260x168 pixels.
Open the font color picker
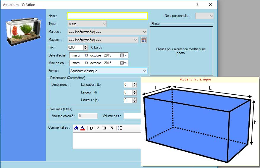(83, 128)
